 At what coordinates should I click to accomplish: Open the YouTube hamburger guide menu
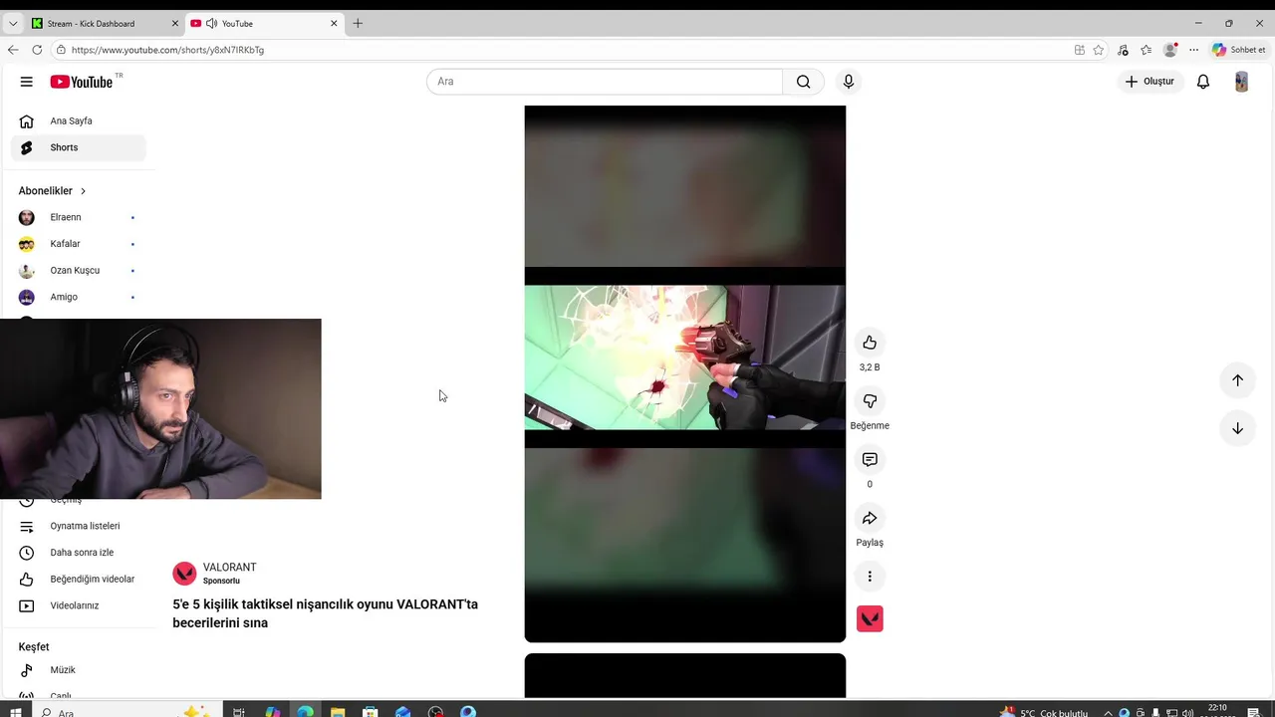click(26, 82)
